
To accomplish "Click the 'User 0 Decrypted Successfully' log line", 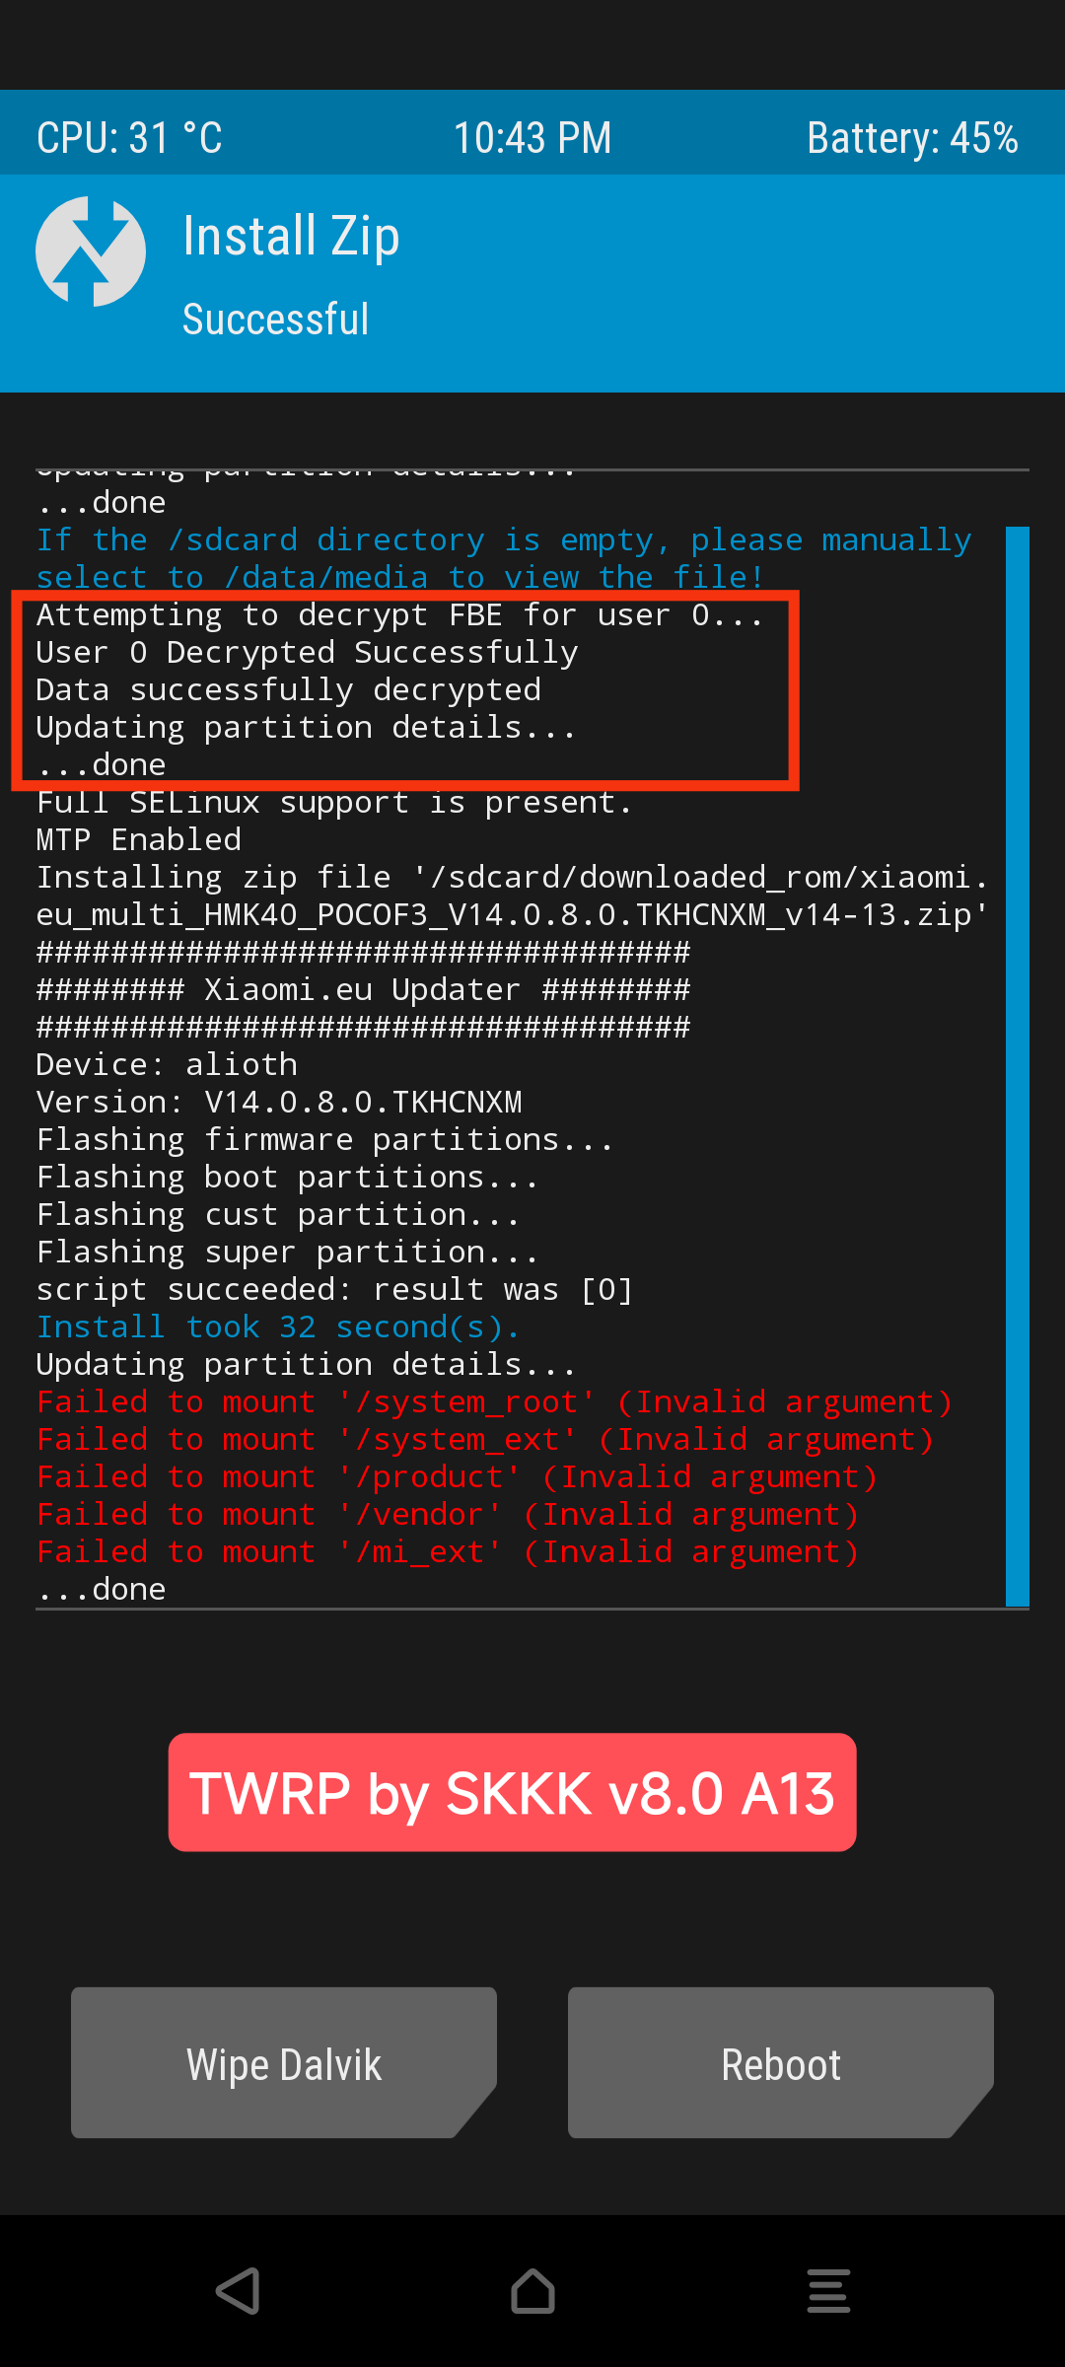I will (x=307, y=653).
